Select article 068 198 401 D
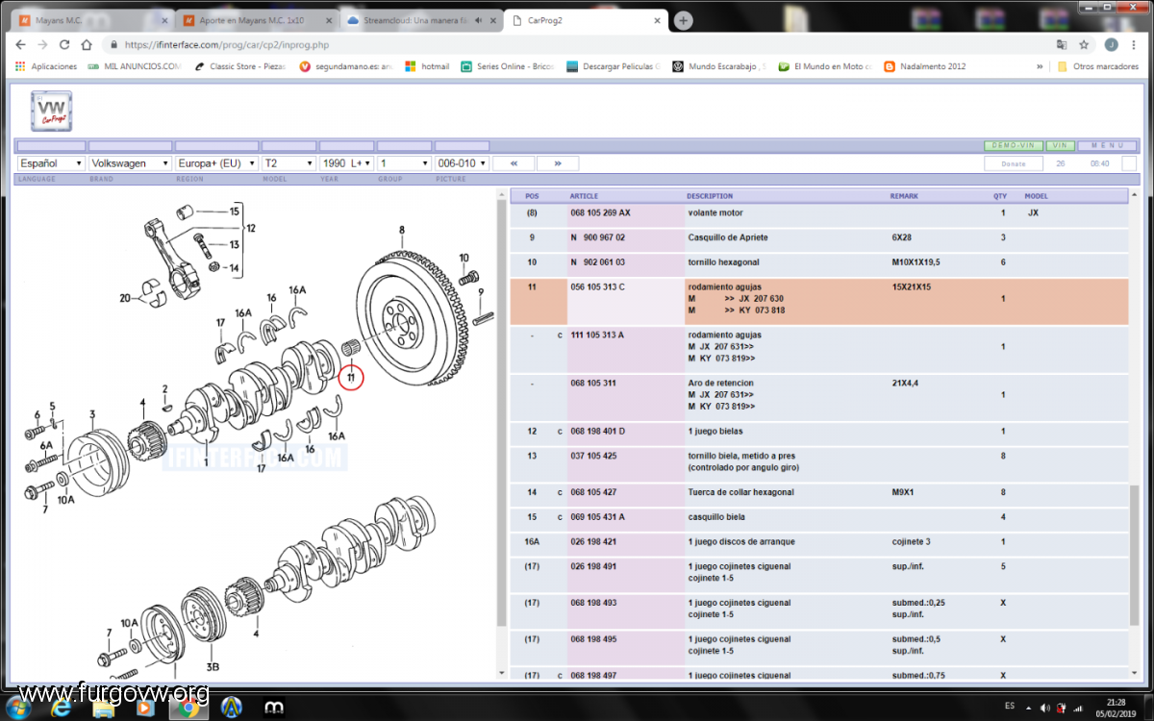This screenshot has height=721, width=1154. pyautogui.click(x=597, y=431)
